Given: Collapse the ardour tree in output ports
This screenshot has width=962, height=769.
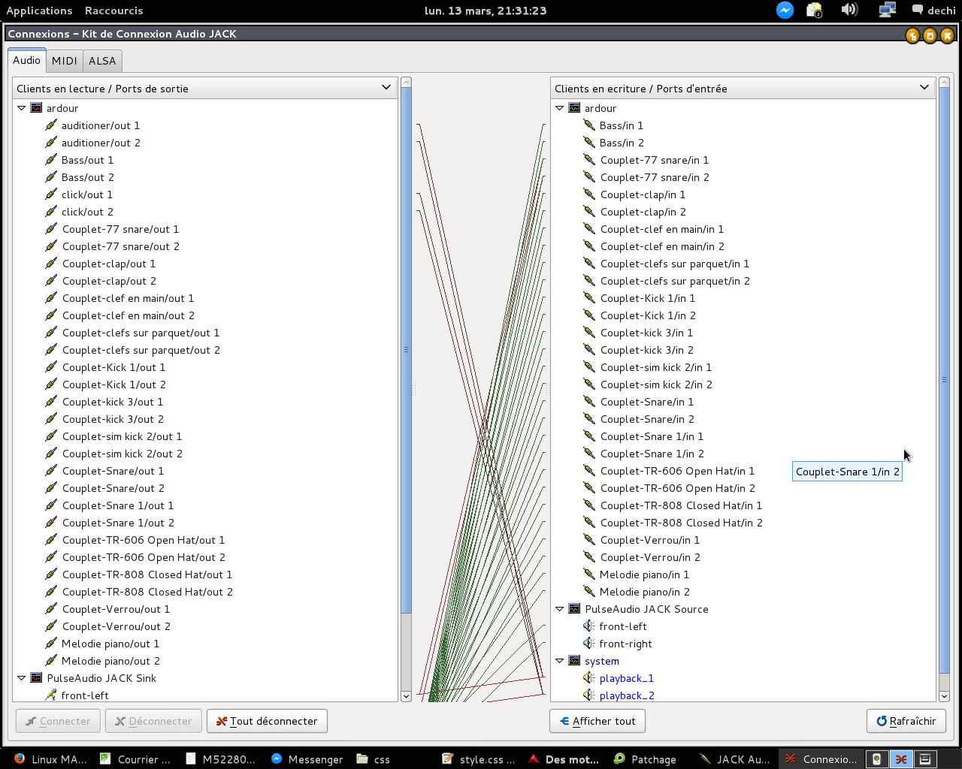Looking at the screenshot, I should click(22, 108).
